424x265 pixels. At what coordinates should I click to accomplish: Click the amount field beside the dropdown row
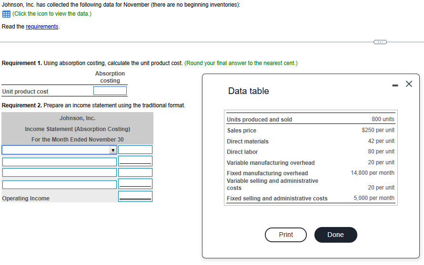(x=135, y=150)
